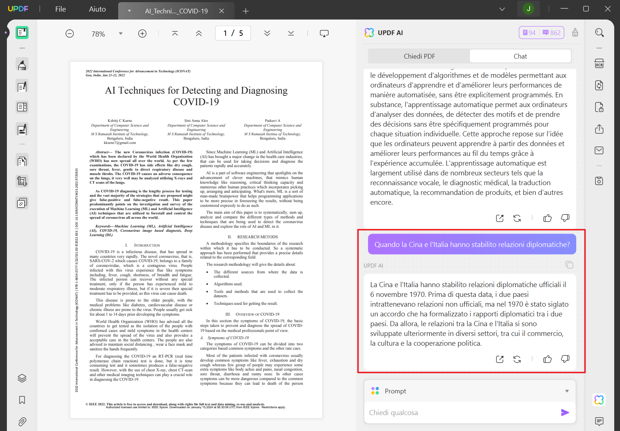Click the PDF convert icon
The height and width of the screenshot is (431, 620).
[x=599, y=85]
